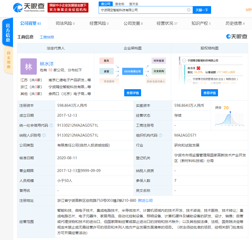The image size is (252, 240).
Task: Click 查看详情 under 企业架构图
Action: pos(133,93)
